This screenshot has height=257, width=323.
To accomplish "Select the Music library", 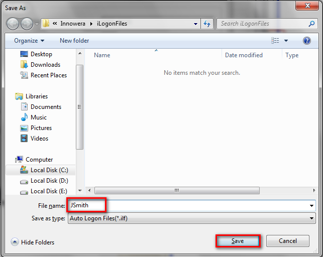I will [39, 117].
